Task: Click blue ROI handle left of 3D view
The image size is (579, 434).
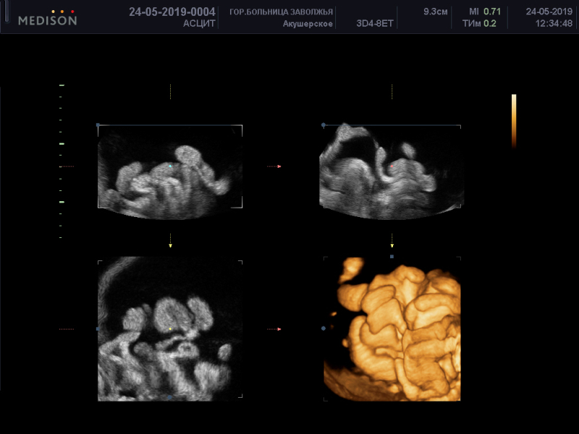Action: coord(324,328)
